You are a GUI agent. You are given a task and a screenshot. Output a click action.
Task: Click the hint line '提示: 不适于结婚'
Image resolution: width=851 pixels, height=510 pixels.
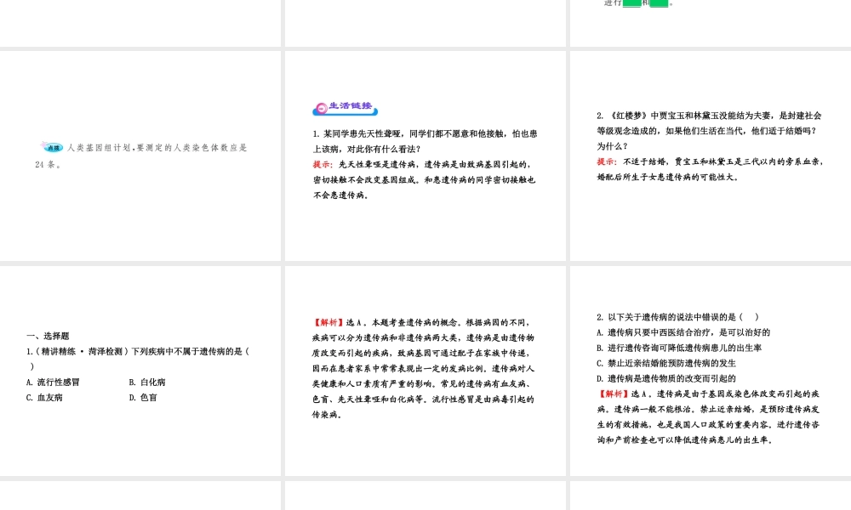pos(710,161)
